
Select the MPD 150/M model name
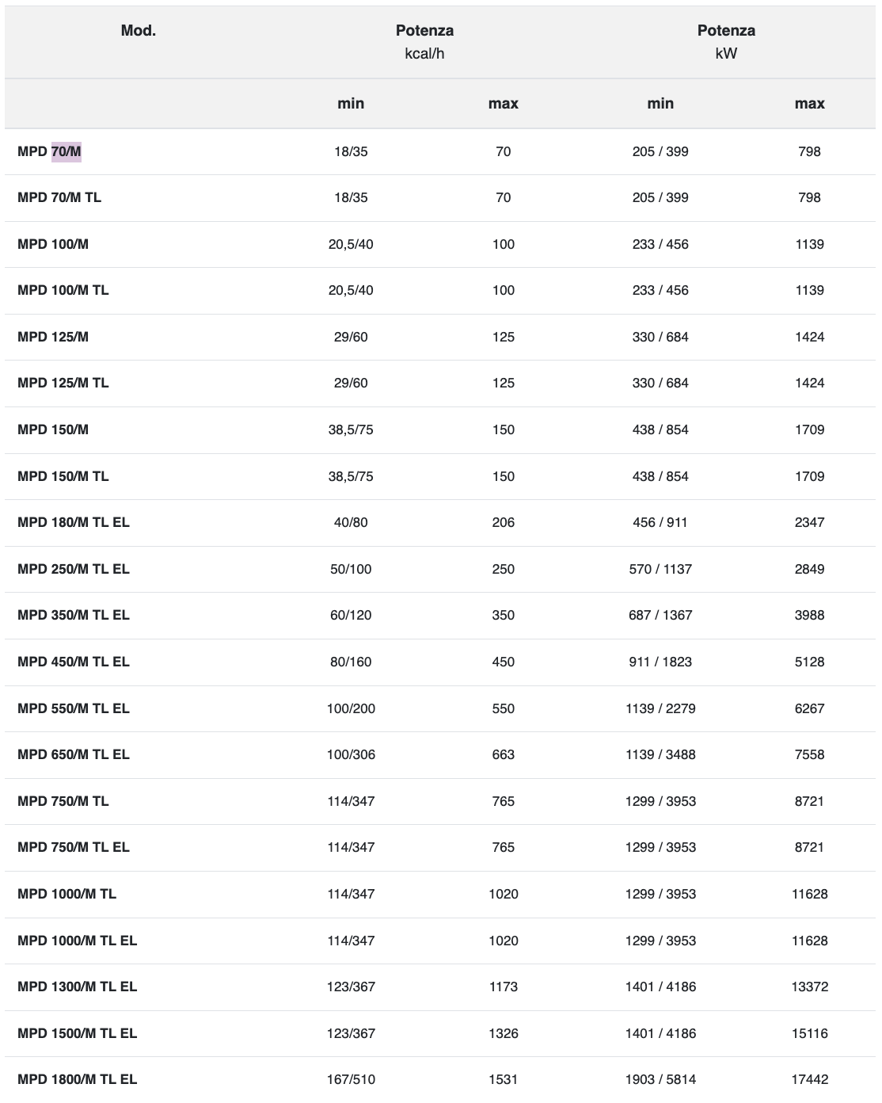(53, 429)
